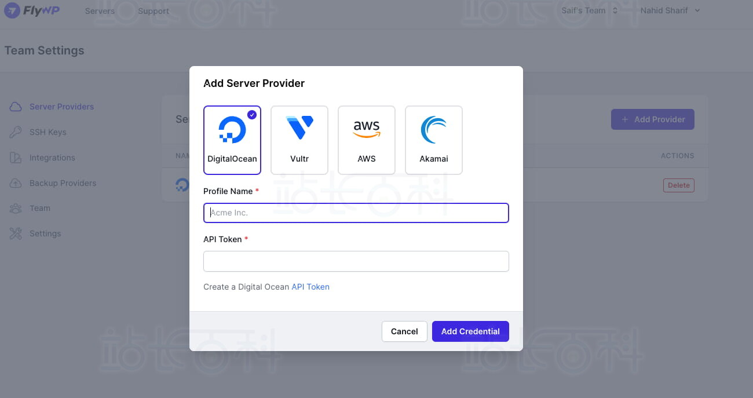This screenshot has width=753, height=398.
Task: Expand the Nahid Sharif user menu
Action: [670, 11]
